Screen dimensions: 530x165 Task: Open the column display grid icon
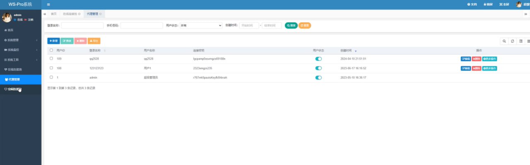coord(528,41)
